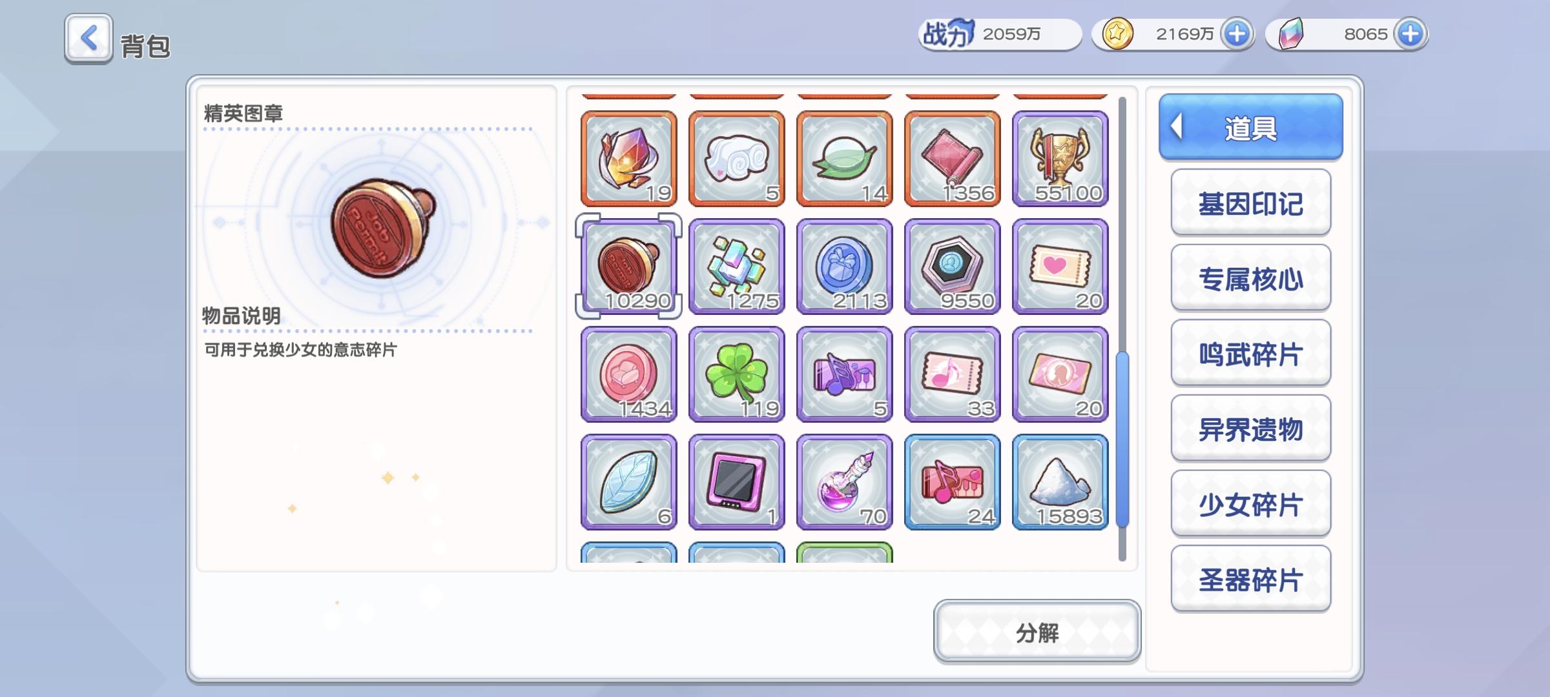Add more crystals with plus button
The width and height of the screenshot is (1550, 697).
[x=1410, y=34]
